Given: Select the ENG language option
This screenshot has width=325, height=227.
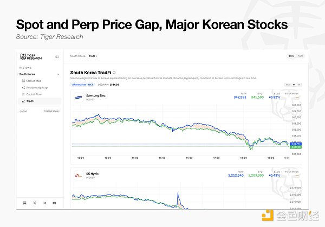Looking at the screenshot, I should (x=291, y=56).
